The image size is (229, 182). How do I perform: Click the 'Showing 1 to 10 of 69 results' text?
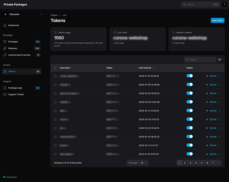[68, 163]
